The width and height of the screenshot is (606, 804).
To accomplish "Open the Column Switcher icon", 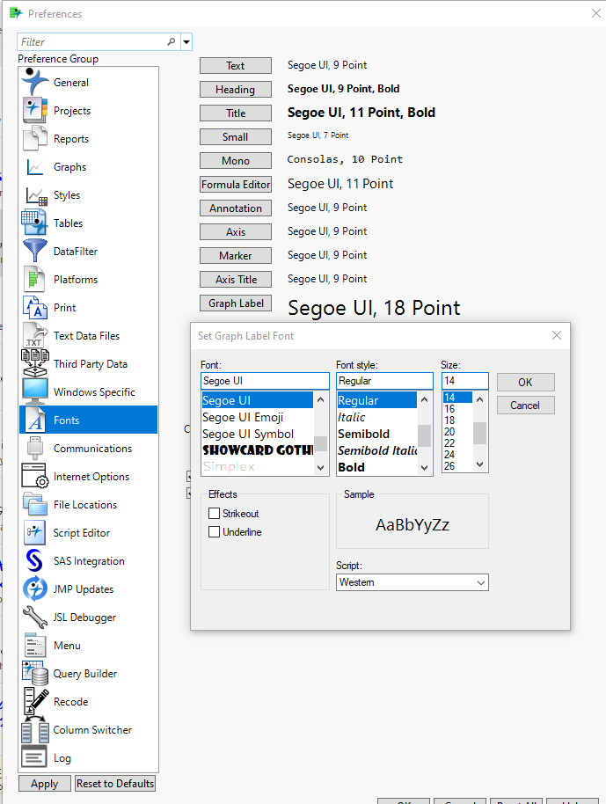I will [x=35, y=729].
